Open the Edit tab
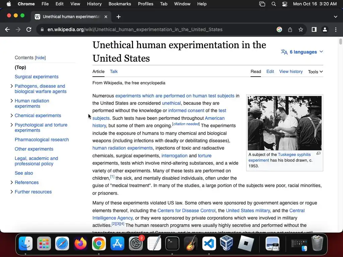 point(270,72)
